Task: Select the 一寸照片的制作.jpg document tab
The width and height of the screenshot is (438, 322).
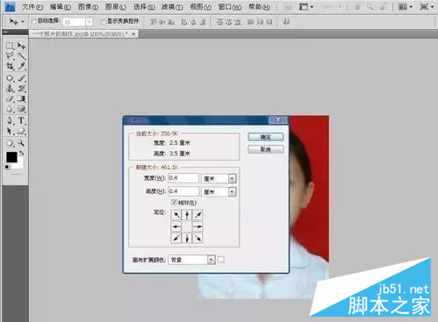Action: tap(83, 34)
